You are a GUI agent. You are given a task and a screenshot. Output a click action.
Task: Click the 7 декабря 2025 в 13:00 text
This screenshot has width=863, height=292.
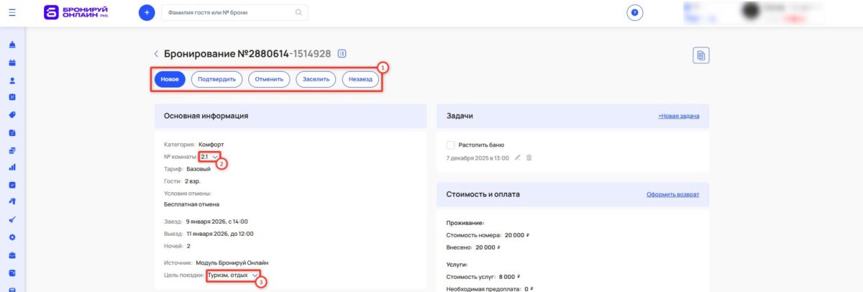478,158
